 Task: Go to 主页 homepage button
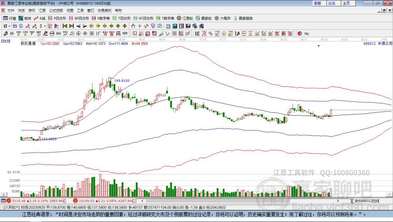tap(348, 3)
